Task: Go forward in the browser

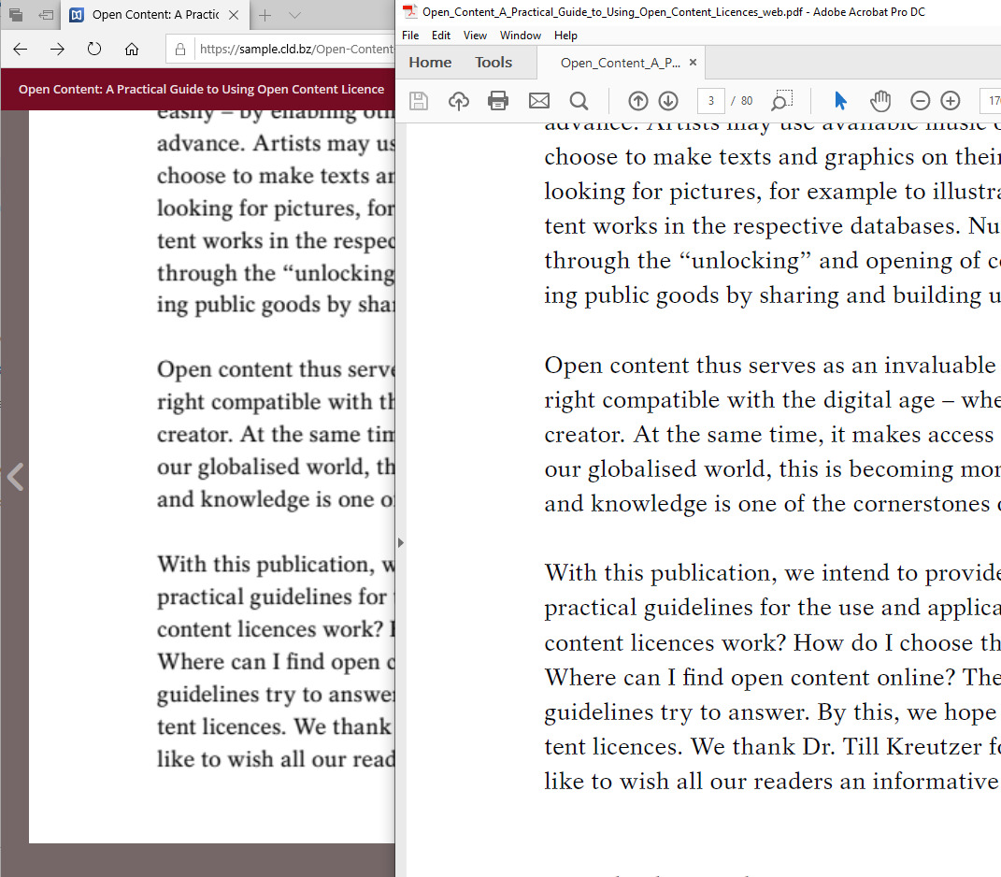Action: [x=57, y=50]
